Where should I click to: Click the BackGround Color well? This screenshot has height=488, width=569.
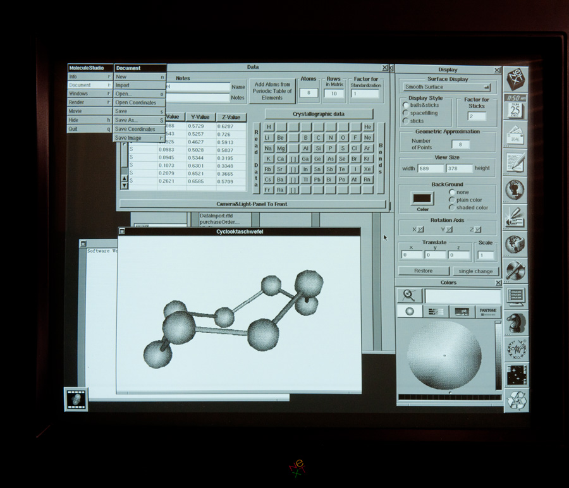[422, 198]
